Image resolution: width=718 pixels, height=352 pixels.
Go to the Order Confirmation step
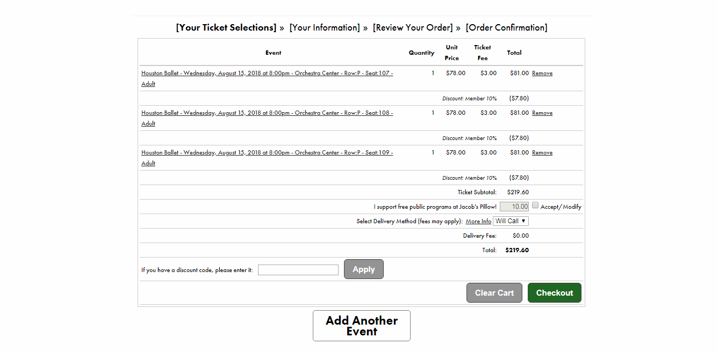(507, 27)
